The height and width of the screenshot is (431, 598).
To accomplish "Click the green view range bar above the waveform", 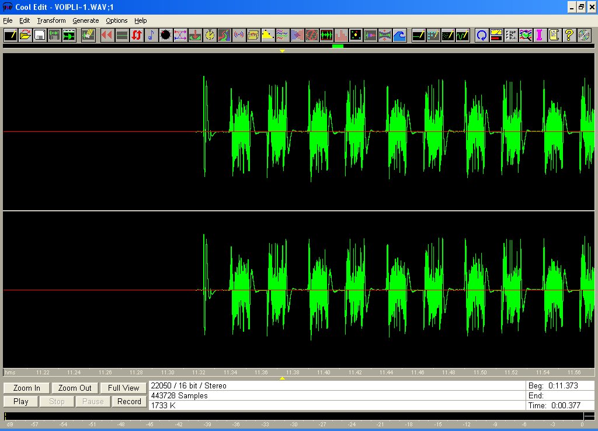I will (x=338, y=46).
